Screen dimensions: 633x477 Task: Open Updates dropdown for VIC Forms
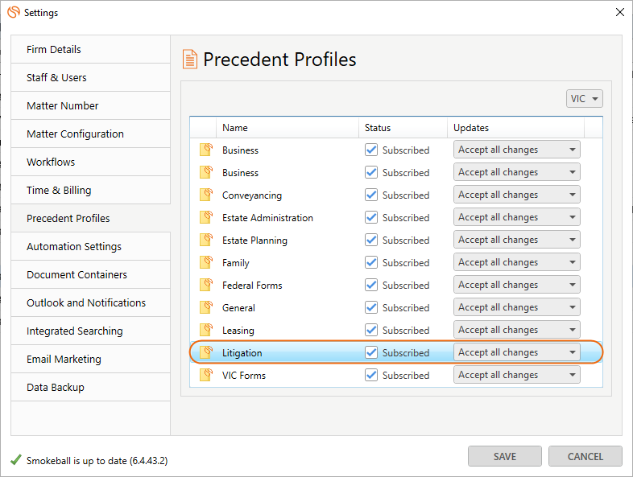point(517,375)
